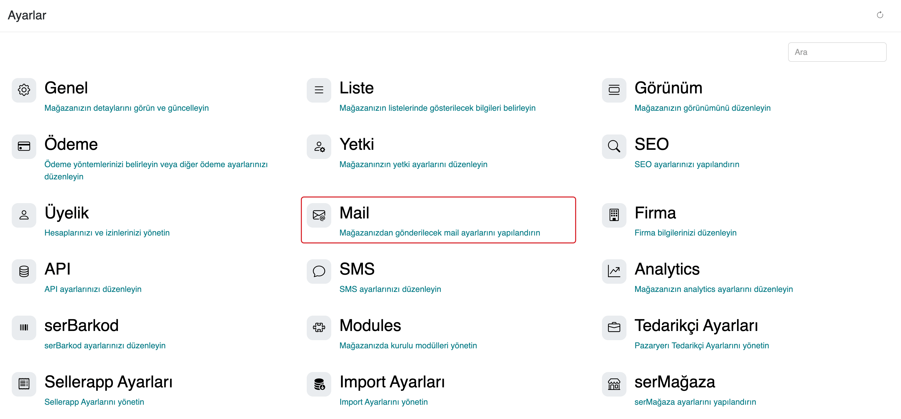This screenshot has height=419, width=901.
Task: Open the Görünüm settings heading
Action: 668,88
